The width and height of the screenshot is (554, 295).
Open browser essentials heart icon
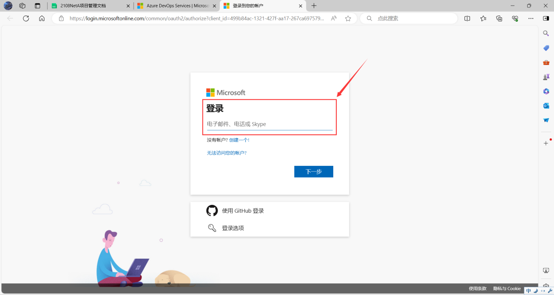[515, 18]
